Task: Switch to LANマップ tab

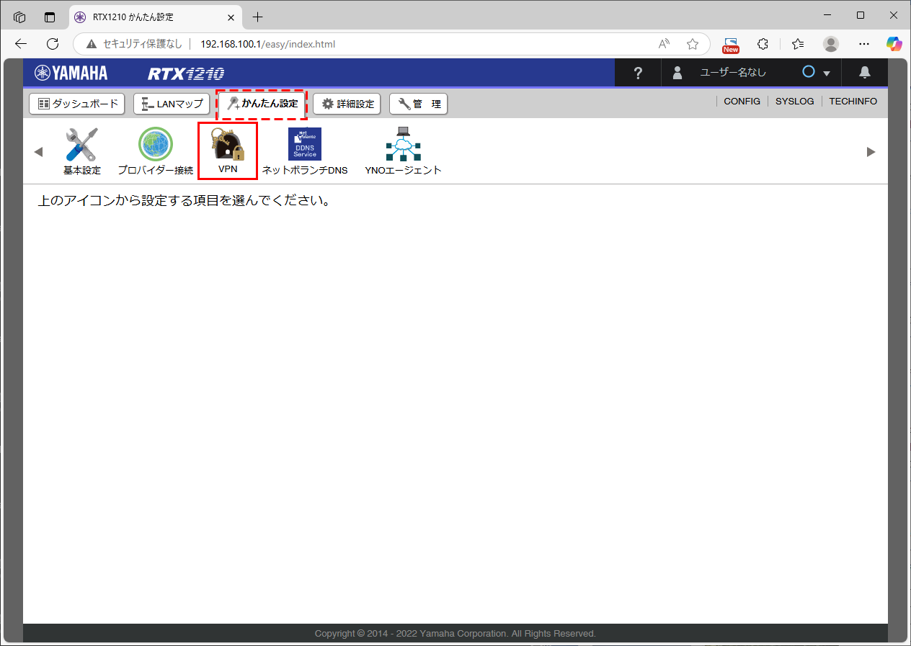Action: coord(172,104)
